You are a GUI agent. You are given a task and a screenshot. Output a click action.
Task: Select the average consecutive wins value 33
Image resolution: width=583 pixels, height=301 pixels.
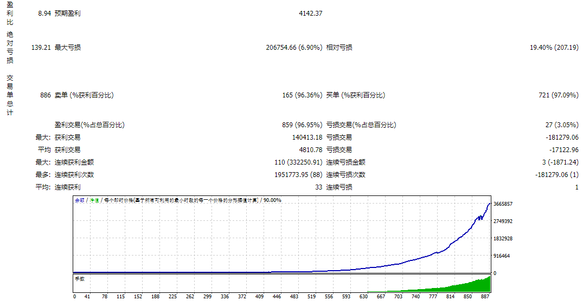tap(319, 187)
